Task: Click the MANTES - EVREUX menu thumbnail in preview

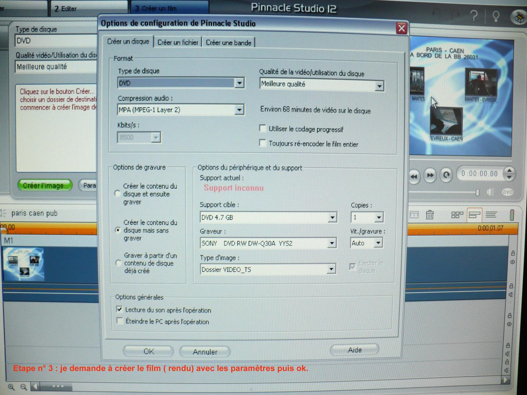Action: click(481, 82)
